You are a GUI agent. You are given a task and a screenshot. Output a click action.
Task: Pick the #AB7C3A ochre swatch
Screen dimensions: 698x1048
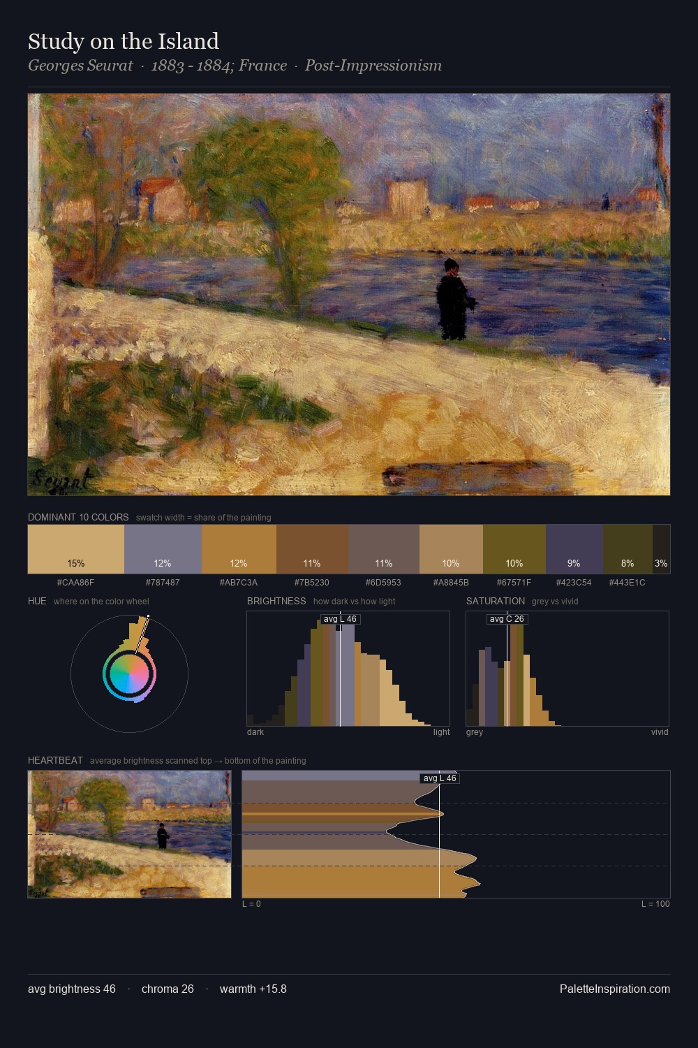pyautogui.click(x=239, y=549)
